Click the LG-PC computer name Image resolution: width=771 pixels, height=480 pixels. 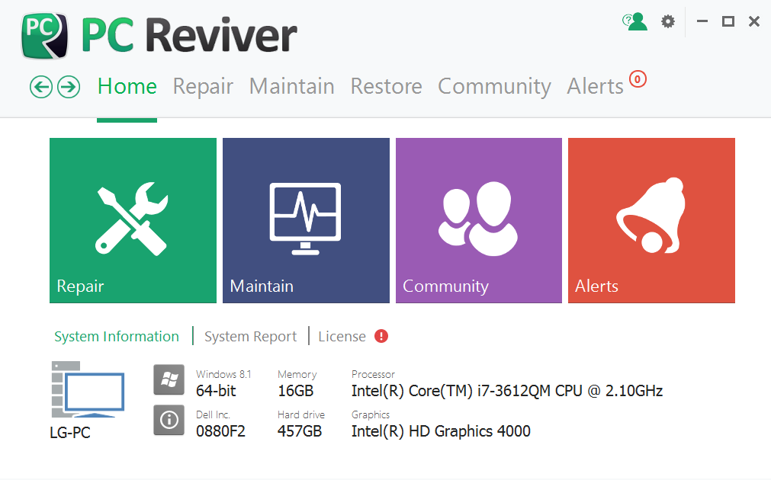tap(70, 433)
